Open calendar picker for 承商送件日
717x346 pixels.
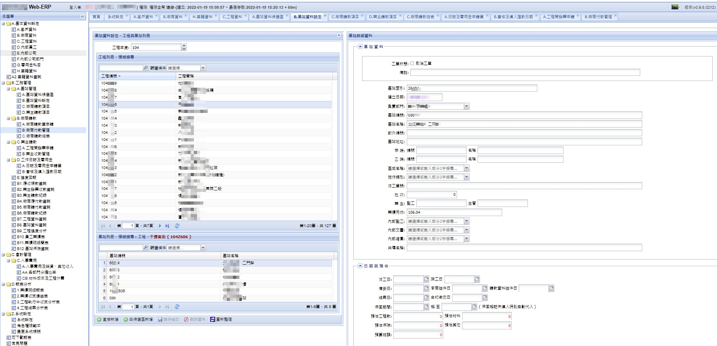point(485,288)
